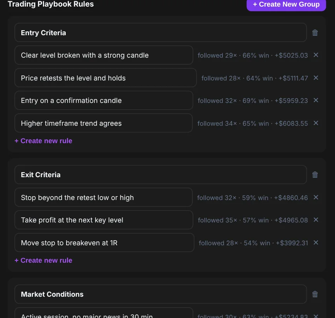Add a new rule under Entry Criteria
Screen dimensions: 335x318
tap(43, 141)
